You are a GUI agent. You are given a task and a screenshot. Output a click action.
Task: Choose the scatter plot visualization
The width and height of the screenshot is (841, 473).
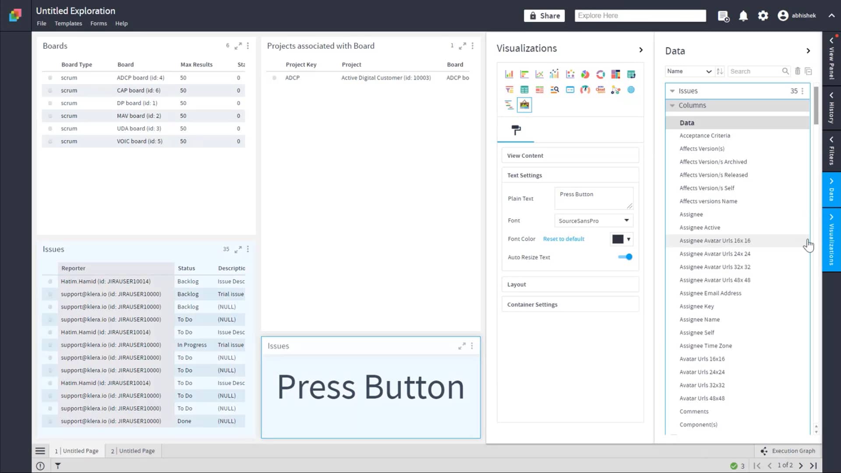click(570, 74)
